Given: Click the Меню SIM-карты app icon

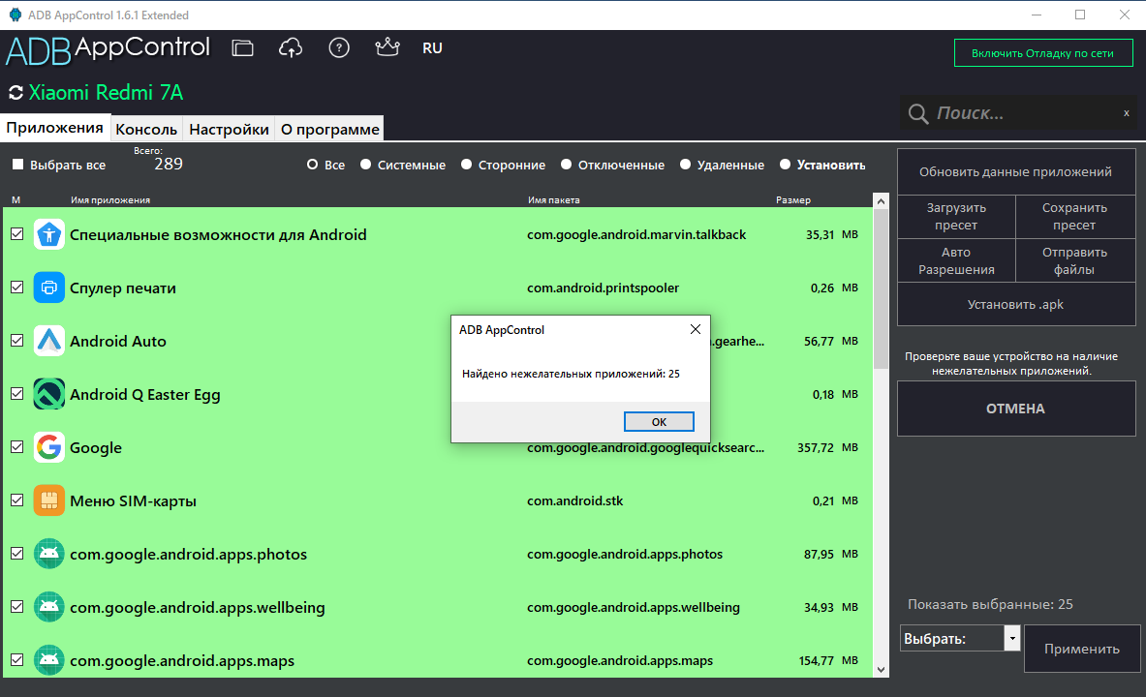Looking at the screenshot, I should pos(49,501).
